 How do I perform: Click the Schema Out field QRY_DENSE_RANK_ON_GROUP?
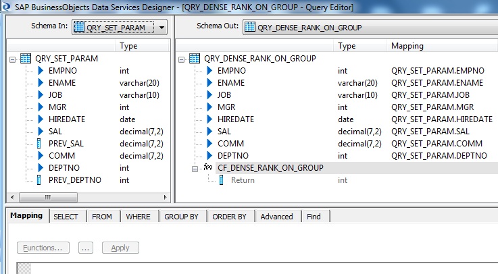tap(370, 27)
